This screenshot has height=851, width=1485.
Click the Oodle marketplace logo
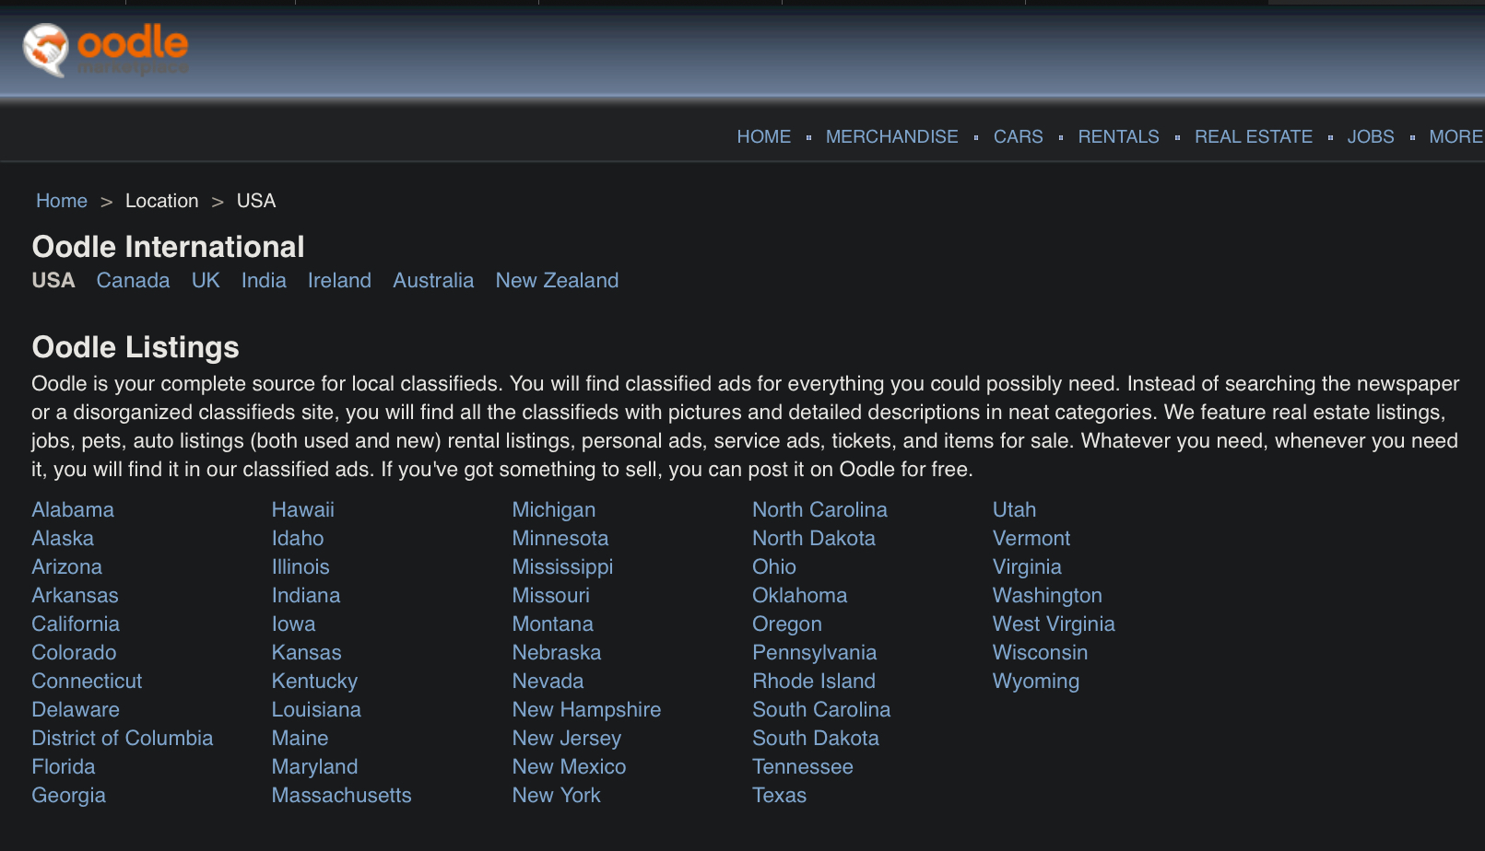[106, 50]
